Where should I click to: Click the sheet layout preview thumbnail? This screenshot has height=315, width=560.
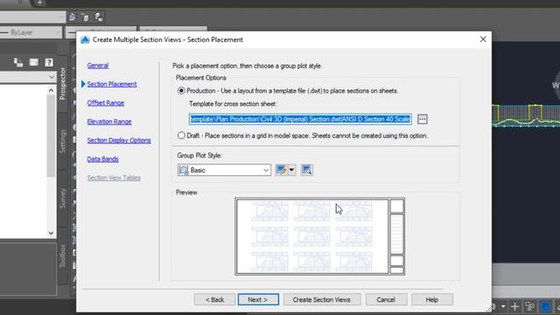pos(319,236)
